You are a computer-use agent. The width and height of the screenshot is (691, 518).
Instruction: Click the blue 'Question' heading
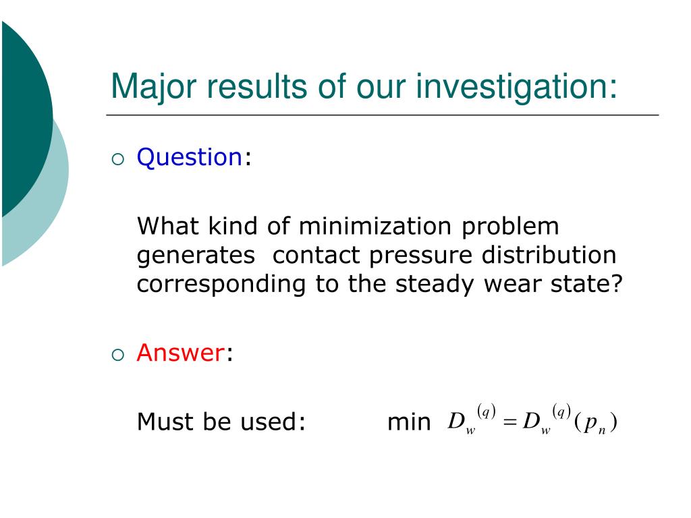(190, 158)
